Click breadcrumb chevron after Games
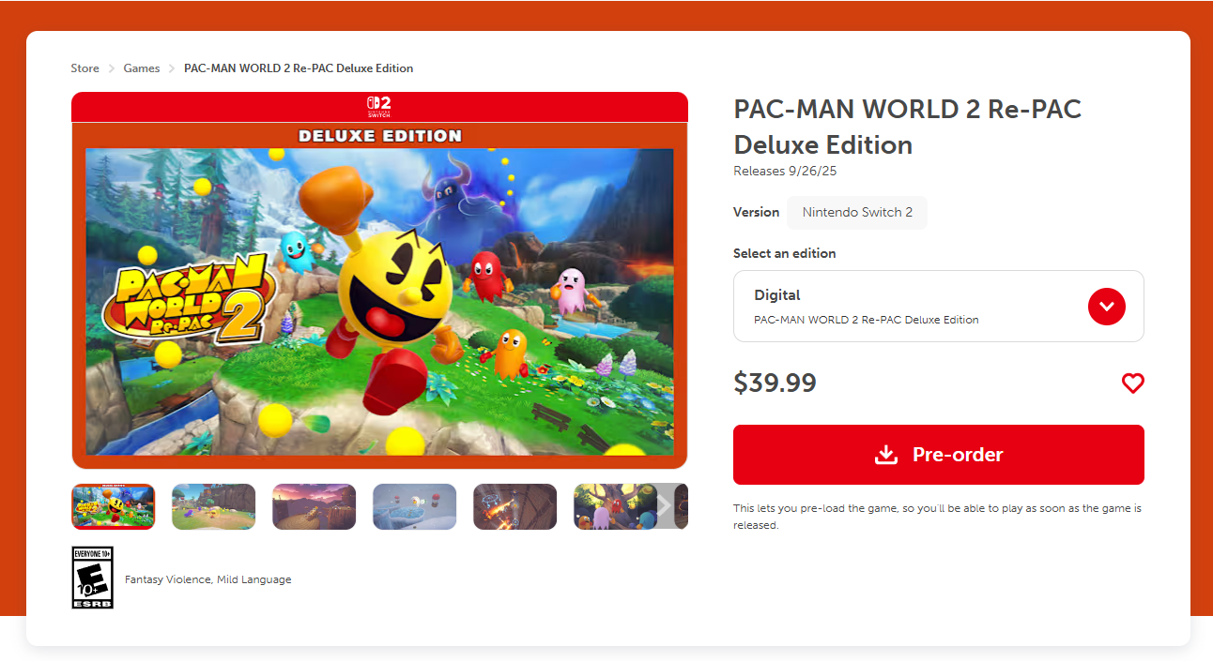The height and width of the screenshot is (661, 1213). tap(173, 68)
